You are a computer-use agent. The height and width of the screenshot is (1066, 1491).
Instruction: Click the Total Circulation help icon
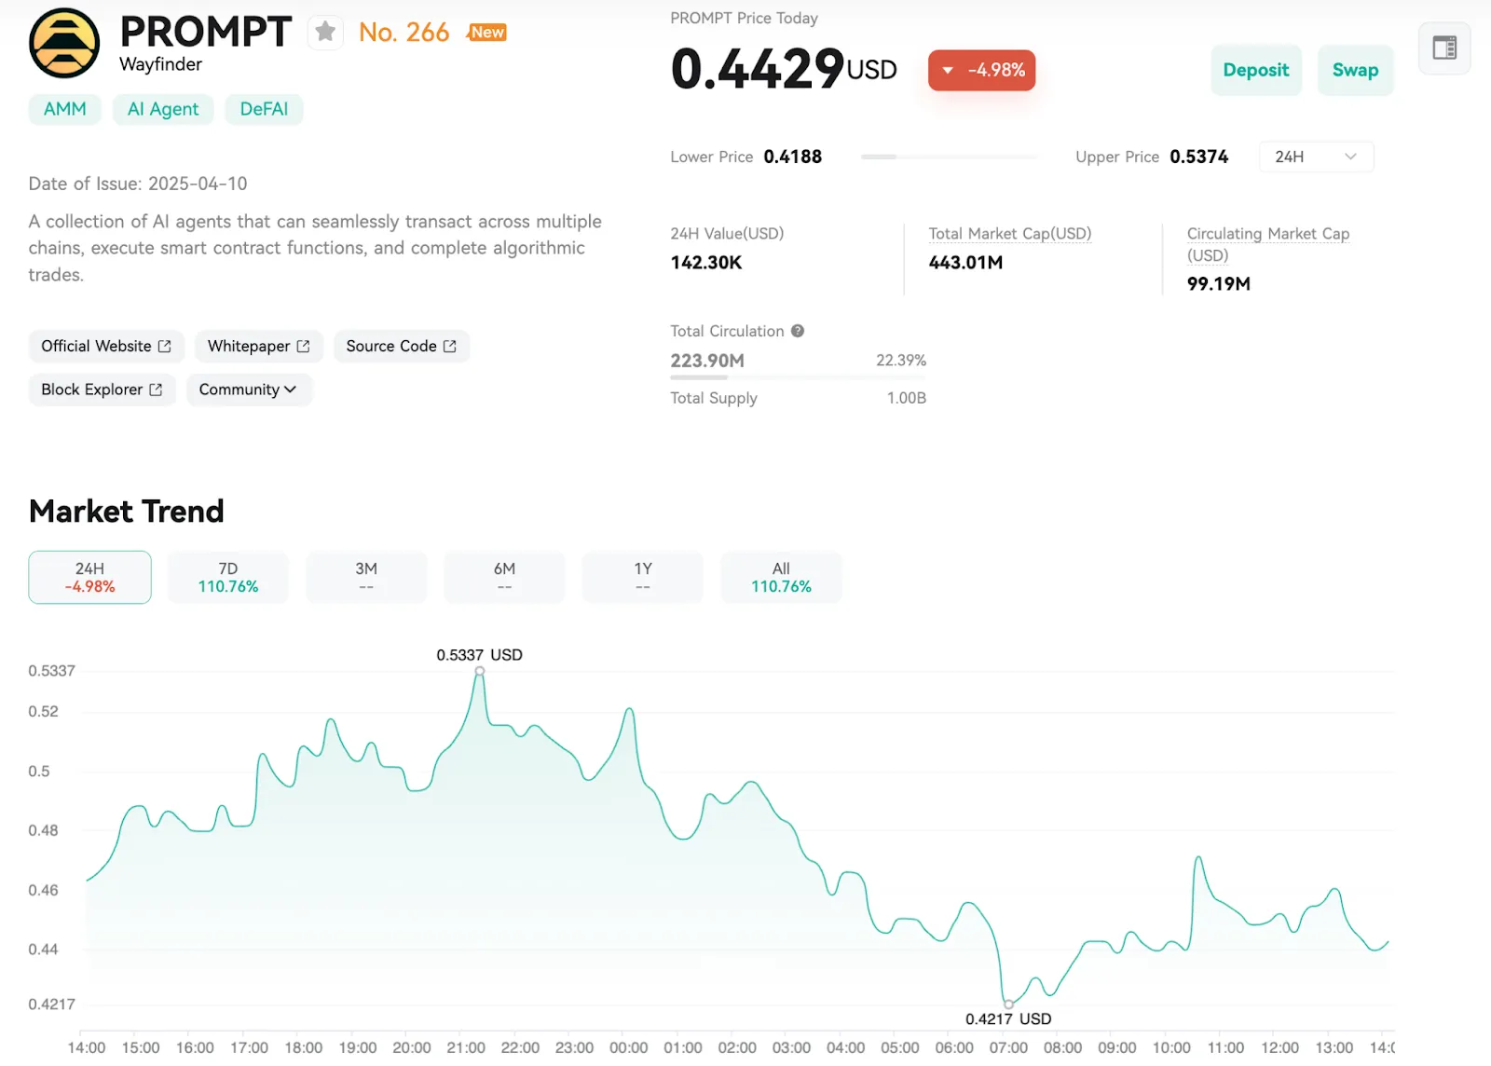[x=798, y=331]
